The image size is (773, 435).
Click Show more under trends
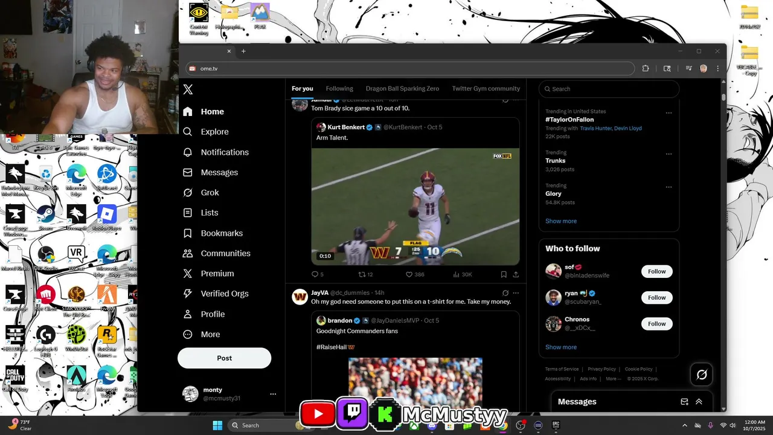[561, 221]
